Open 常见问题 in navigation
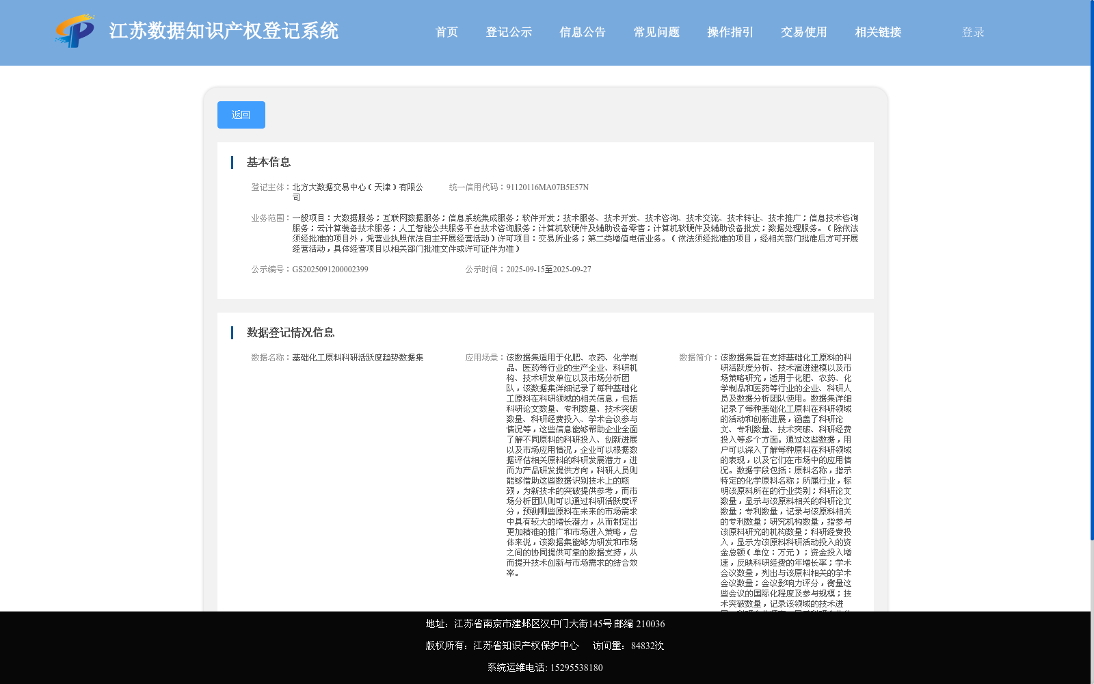The image size is (1094, 684). click(656, 32)
